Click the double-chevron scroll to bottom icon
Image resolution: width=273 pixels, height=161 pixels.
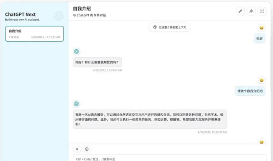tap(77, 149)
